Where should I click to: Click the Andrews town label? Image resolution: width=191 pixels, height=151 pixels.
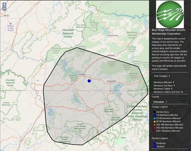[x=110, y=56]
